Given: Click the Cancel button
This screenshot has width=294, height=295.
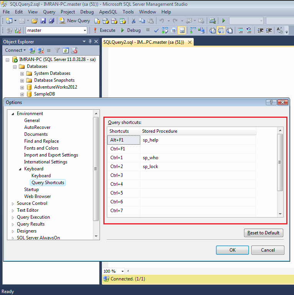Looking at the screenshot, I should (267, 250).
